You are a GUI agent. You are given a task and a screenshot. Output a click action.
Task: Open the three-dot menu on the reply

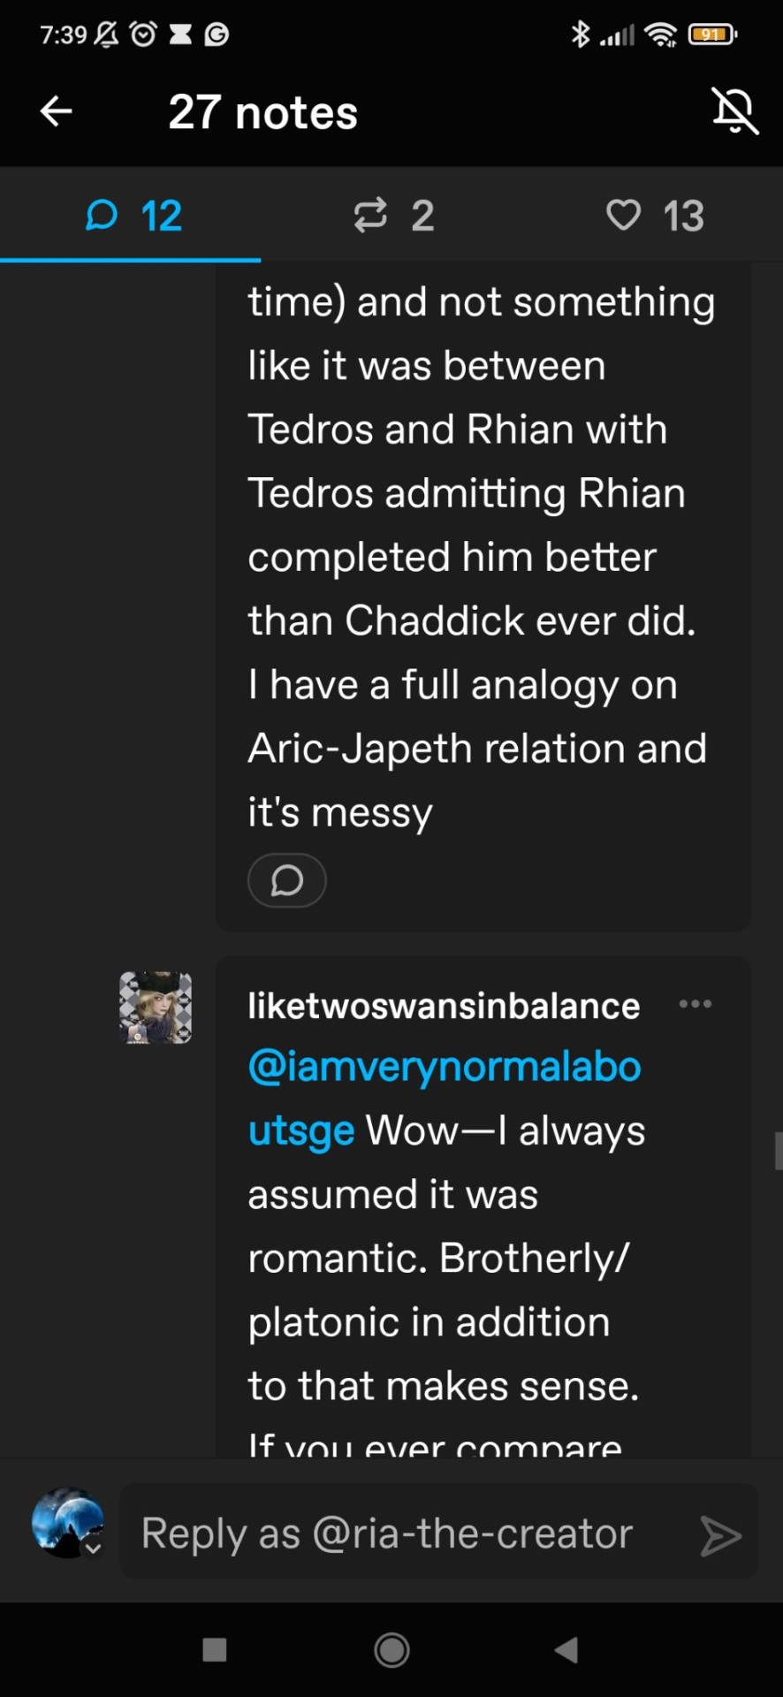point(696,1004)
